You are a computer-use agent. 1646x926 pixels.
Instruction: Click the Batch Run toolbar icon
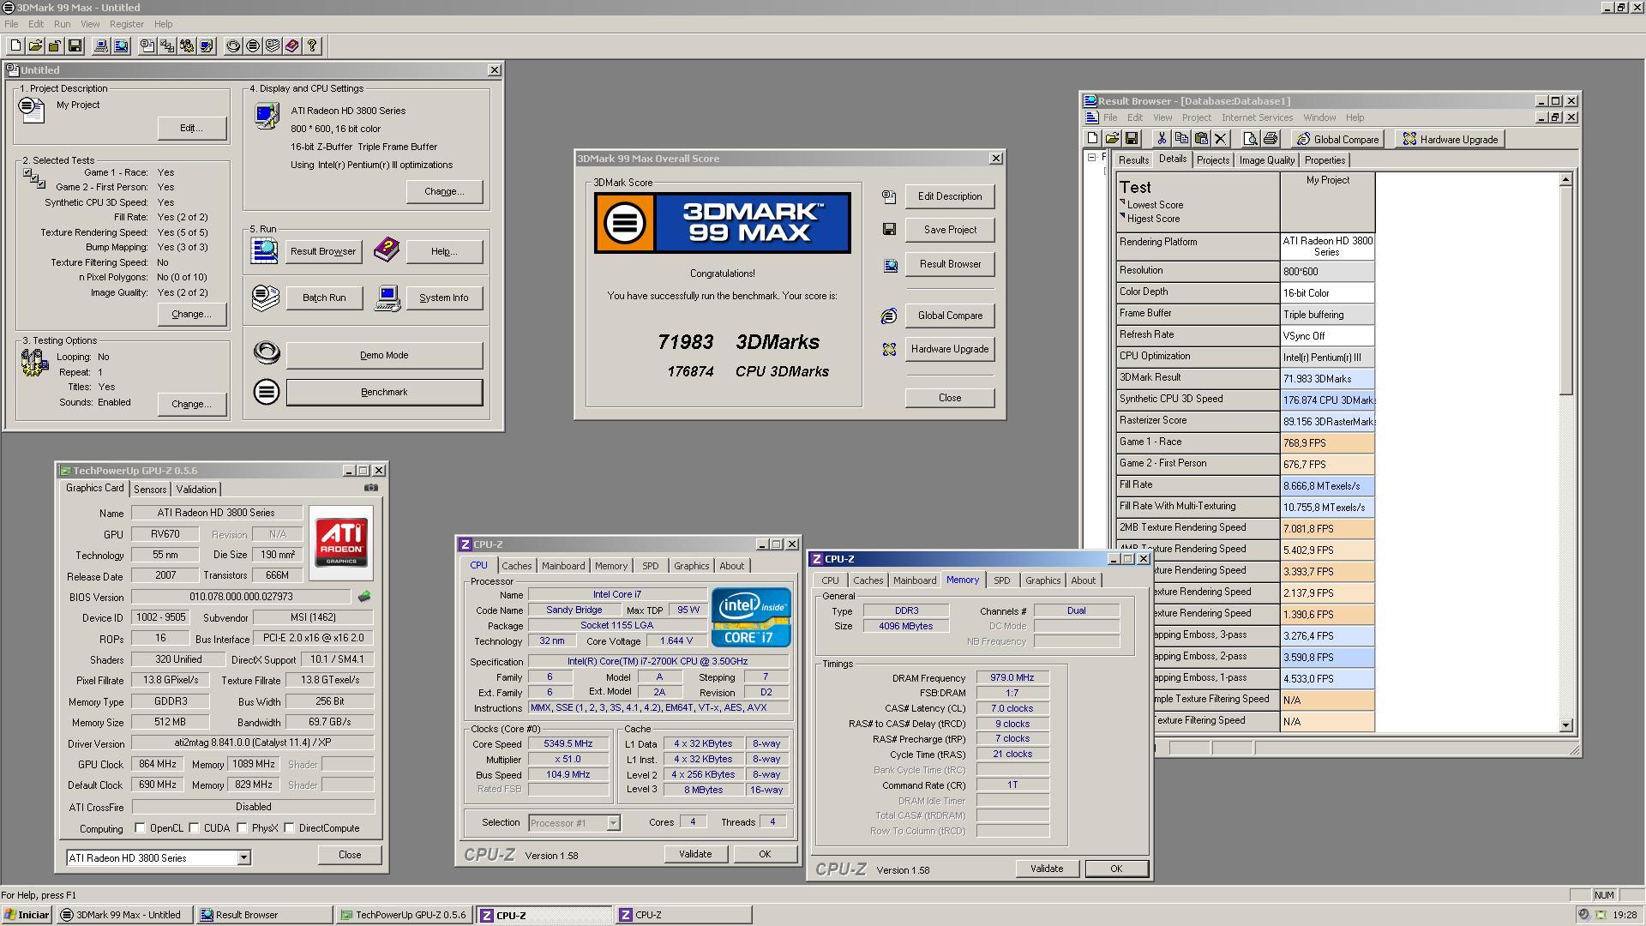coord(273,46)
